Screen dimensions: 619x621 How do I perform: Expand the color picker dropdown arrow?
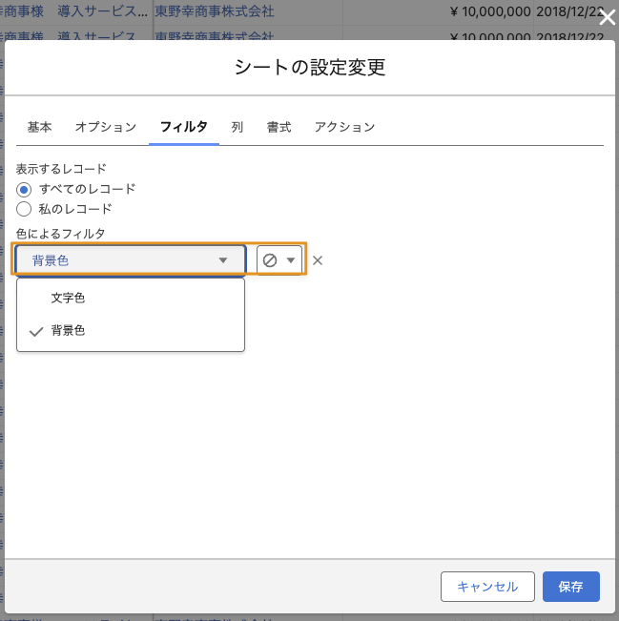click(291, 260)
